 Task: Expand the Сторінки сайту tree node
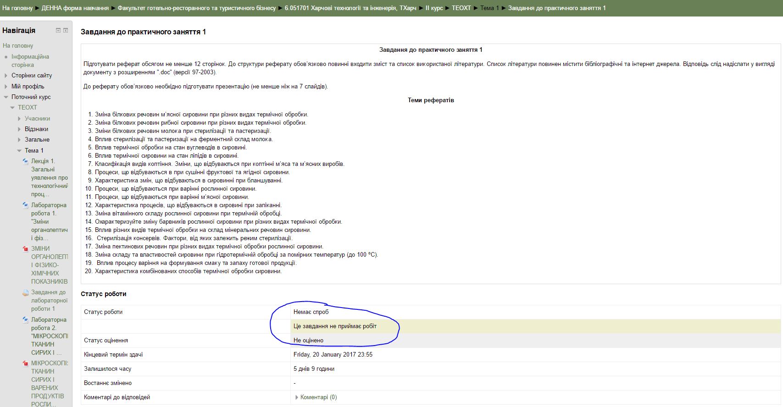6,76
